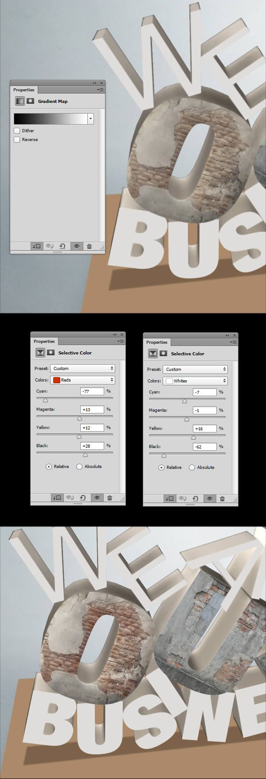Viewport: 266px width, 779px height.
Task: Open the Reds Selective Color panel flyout menu
Action: click(x=121, y=341)
